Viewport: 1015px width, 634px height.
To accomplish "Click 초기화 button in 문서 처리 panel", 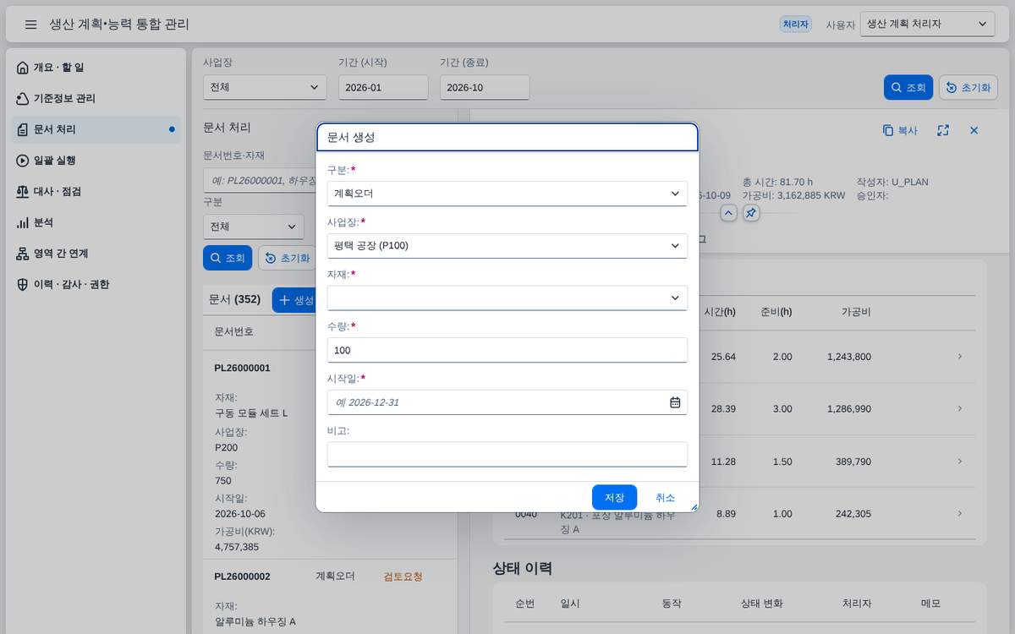I will [286, 258].
